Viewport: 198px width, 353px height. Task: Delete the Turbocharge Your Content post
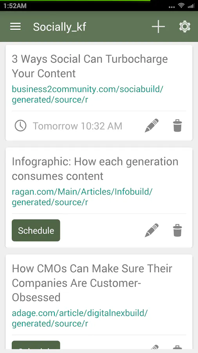click(x=177, y=126)
